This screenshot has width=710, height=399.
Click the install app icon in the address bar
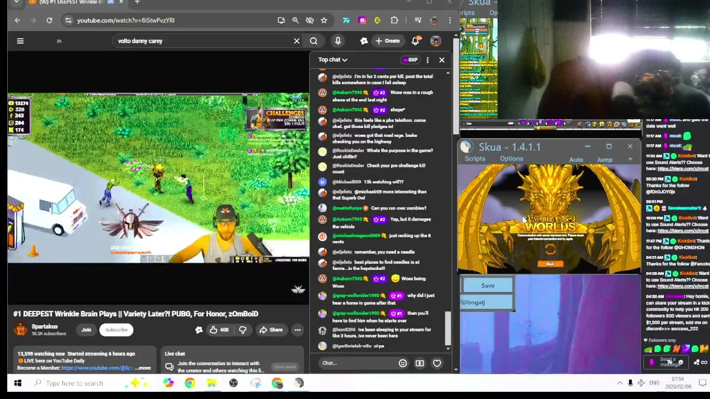click(281, 21)
